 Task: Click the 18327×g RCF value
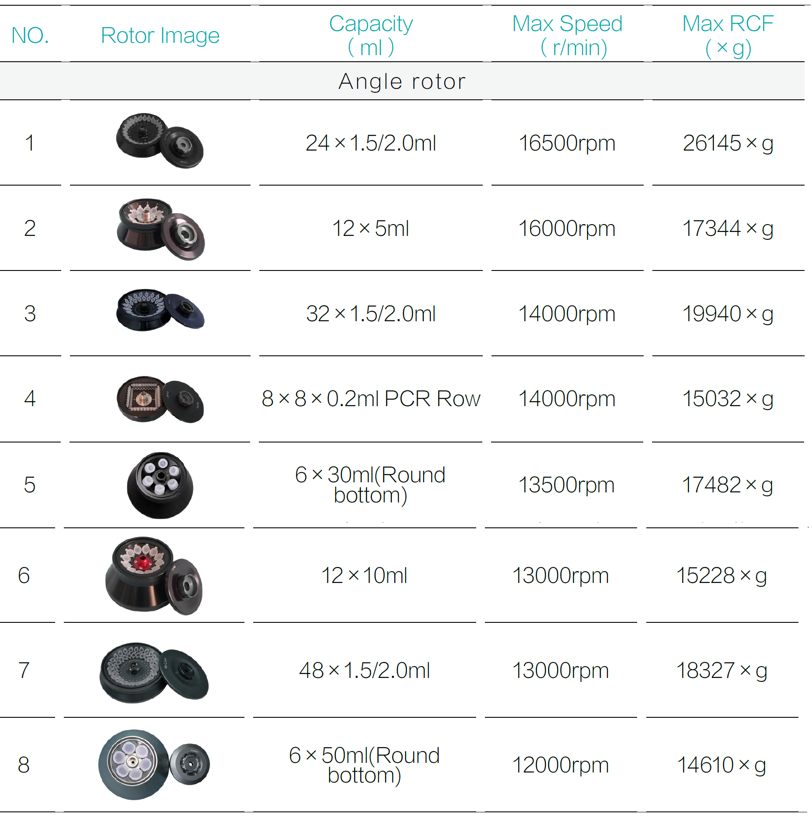722,671
